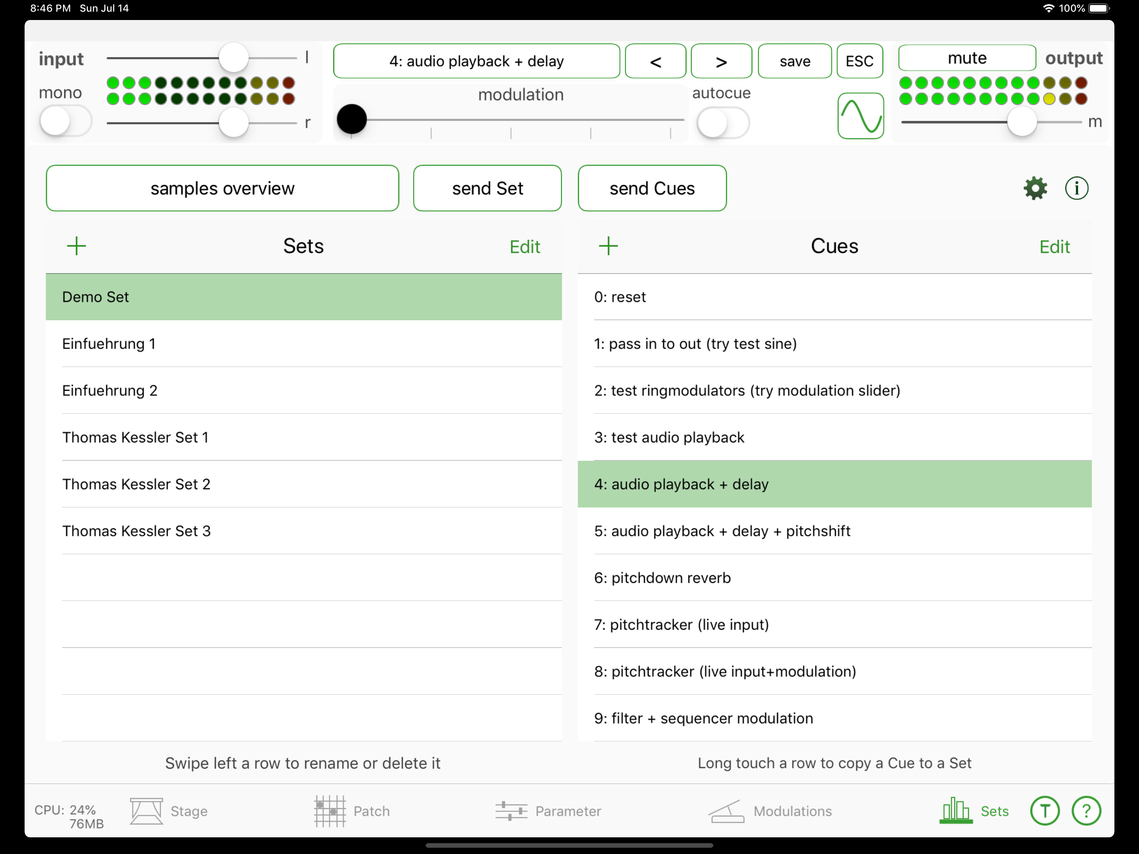Tap the circled T icon
Image resolution: width=1139 pixels, height=854 pixels.
point(1044,811)
